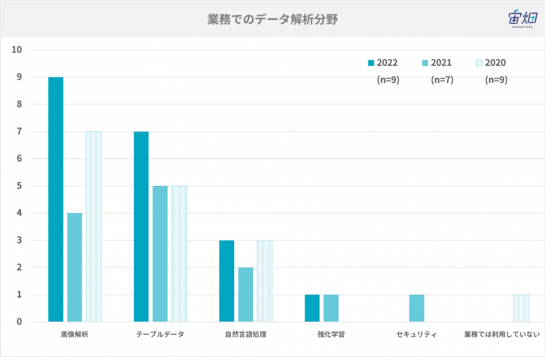Viewport: 545px width, 357px height.
Task: Click the セキュリティ axis label
Action: pos(417,334)
